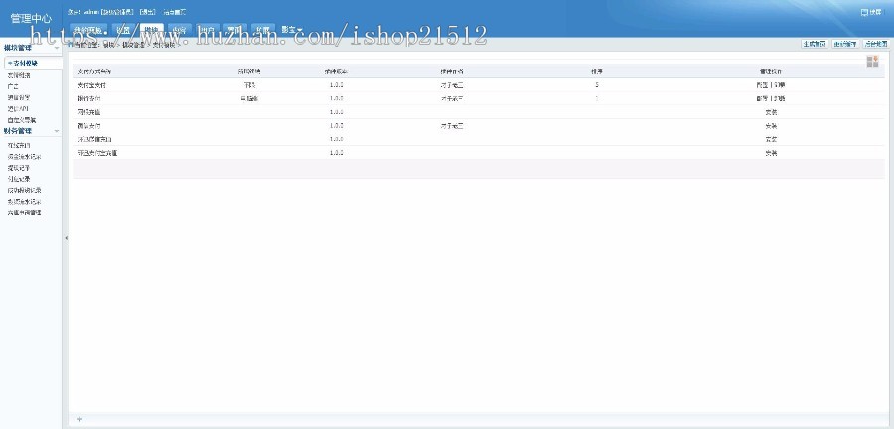
Task: Switch to the 内容 tab
Action: tap(180, 30)
